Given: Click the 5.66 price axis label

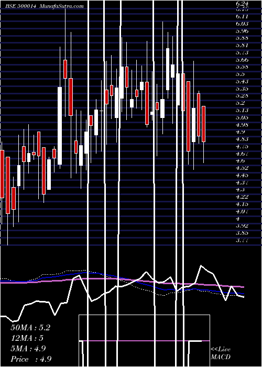Looking at the screenshot, I should tap(242, 60).
